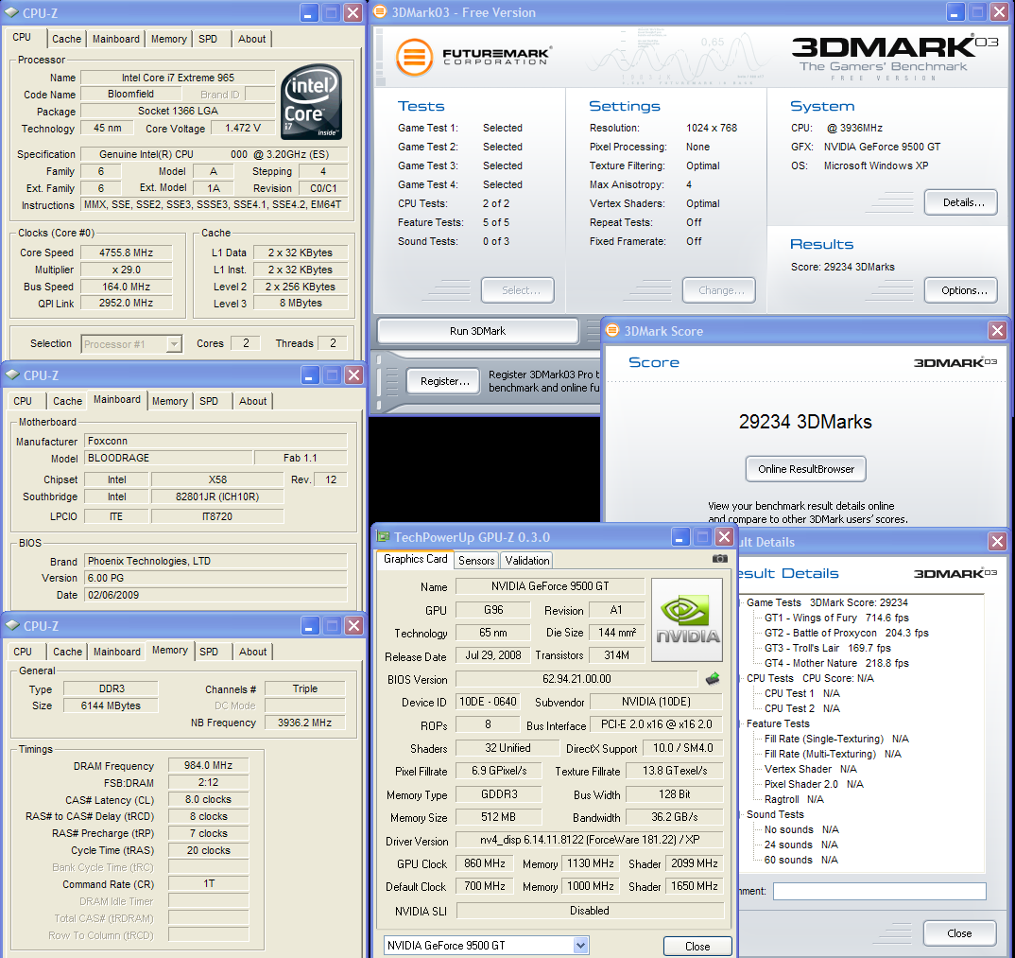The width and height of the screenshot is (1015, 958).
Task: Collapse the Feature Tests tree node
Action: pos(741,723)
